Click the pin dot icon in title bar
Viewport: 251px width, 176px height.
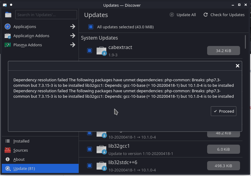tap(11, 5)
